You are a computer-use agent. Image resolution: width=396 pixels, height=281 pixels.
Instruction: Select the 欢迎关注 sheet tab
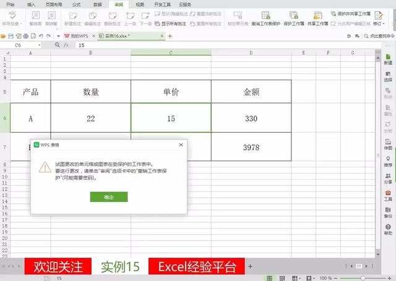tap(58, 266)
